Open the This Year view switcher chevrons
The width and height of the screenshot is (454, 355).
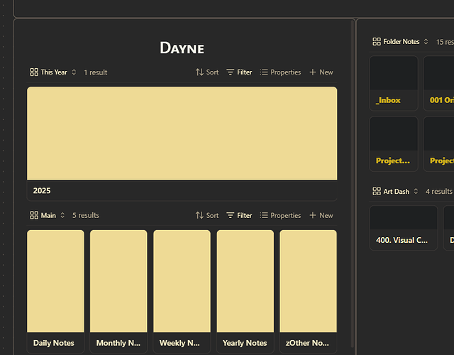pyautogui.click(x=74, y=72)
